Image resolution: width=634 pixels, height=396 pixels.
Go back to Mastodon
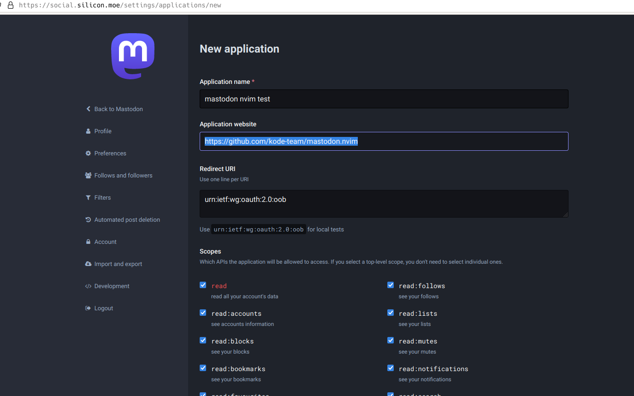click(x=119, y=109)
